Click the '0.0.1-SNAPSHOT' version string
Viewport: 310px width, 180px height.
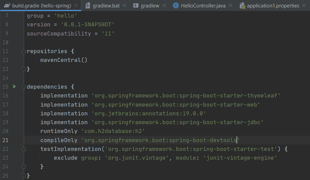click(x=87, y=24)
